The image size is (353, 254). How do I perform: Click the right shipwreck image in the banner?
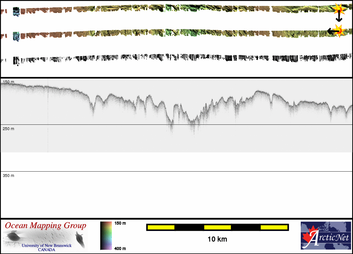pyautogui.click(x=80, y=239)
